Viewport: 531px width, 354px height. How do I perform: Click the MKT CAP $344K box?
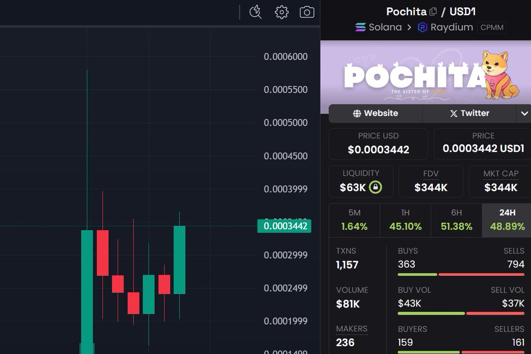point(500,181)
